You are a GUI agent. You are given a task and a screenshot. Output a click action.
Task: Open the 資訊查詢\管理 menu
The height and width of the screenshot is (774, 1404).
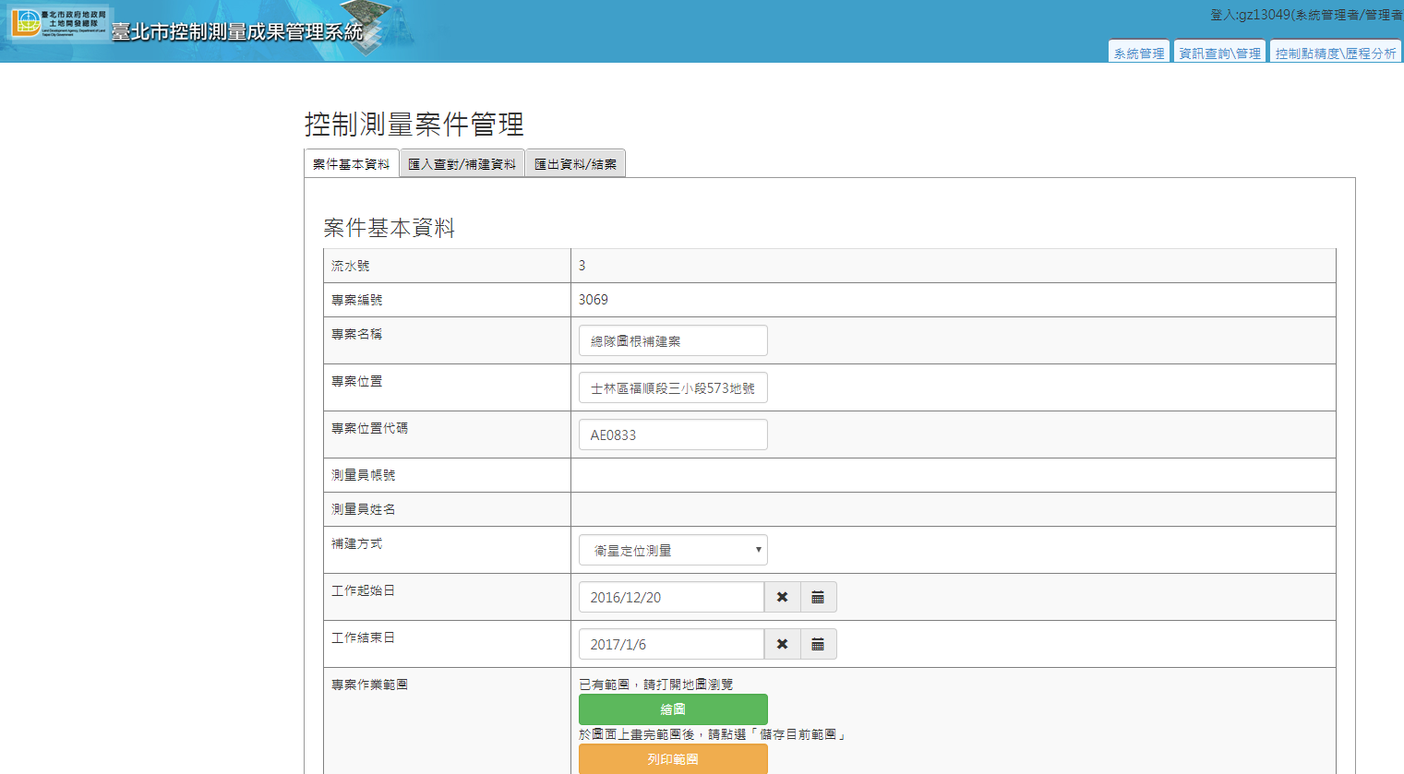tap(1219, 53)
